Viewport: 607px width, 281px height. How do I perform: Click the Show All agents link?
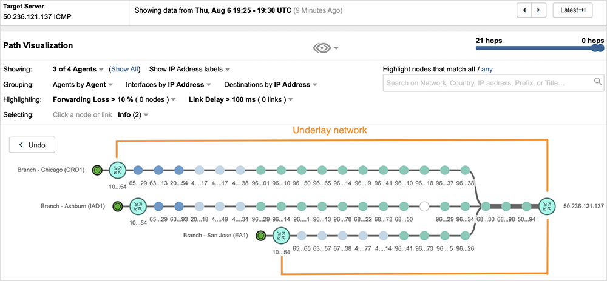(x=126, y=69)
